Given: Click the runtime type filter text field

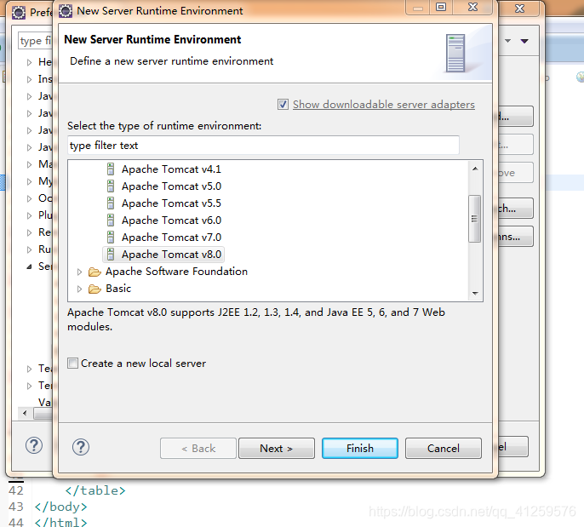Looking at the screenshot, I should [x=263, y=145].
